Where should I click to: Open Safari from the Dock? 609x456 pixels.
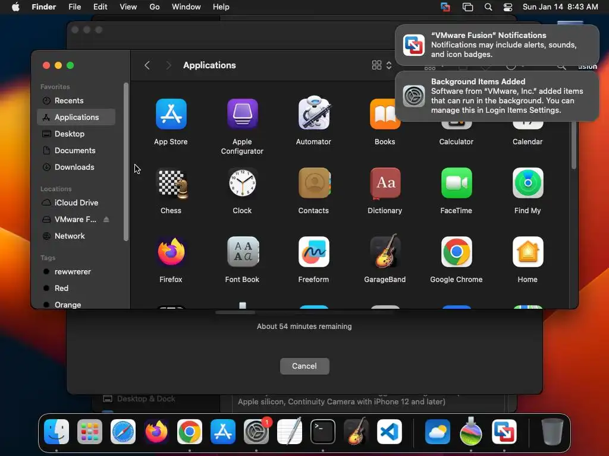pyautogui.click(x=123, y=432)
